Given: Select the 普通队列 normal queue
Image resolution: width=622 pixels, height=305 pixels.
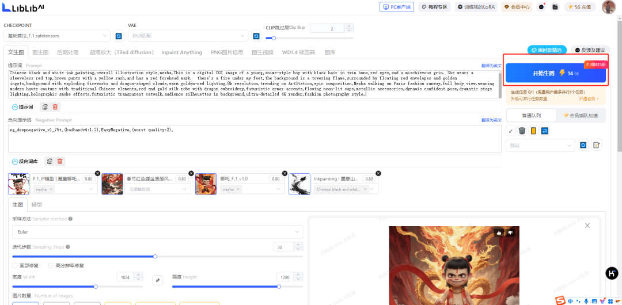Looking at the screenshot, I should pos(531,116).
